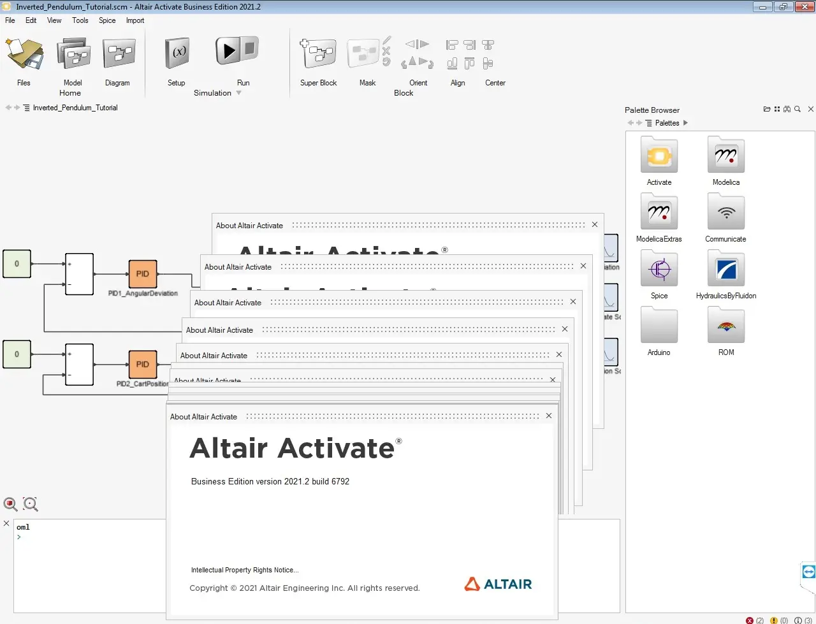The height and width of the screenshot is (624, 816).
Task: Select the upper summation block
Action: (79, 274)
